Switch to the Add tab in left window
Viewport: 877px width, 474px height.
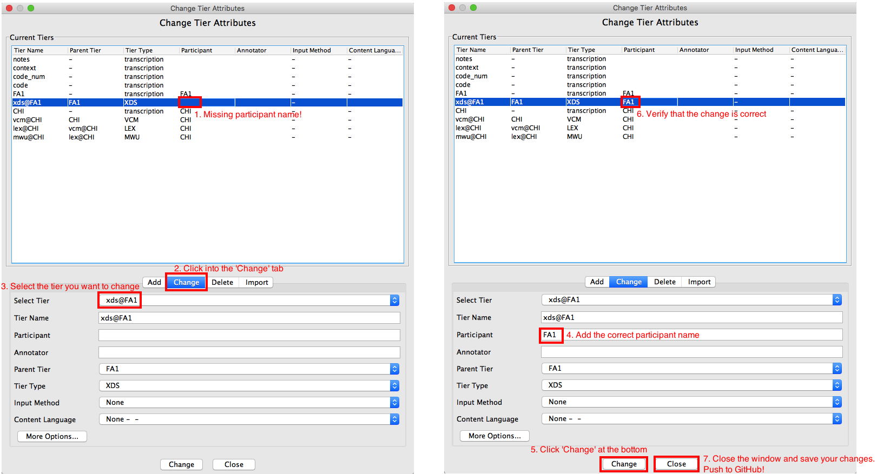point(155,283)
